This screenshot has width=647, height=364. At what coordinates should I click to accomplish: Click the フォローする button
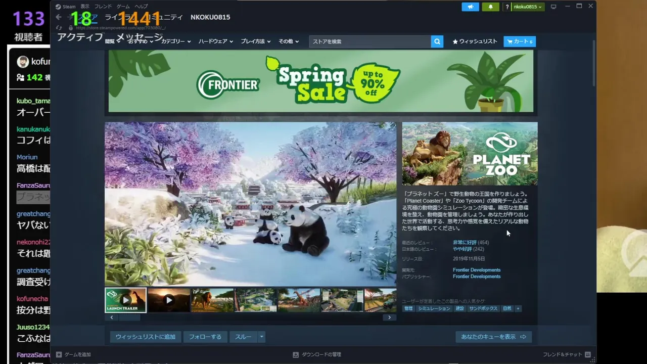click(x=205, y=337)
